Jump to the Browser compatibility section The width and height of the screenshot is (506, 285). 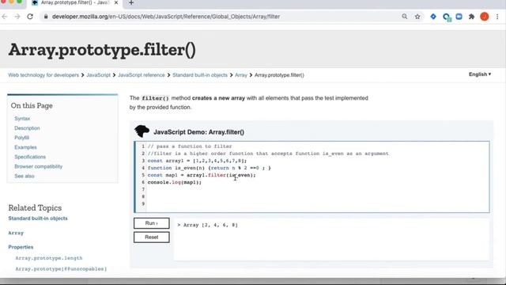click(39, 166)
